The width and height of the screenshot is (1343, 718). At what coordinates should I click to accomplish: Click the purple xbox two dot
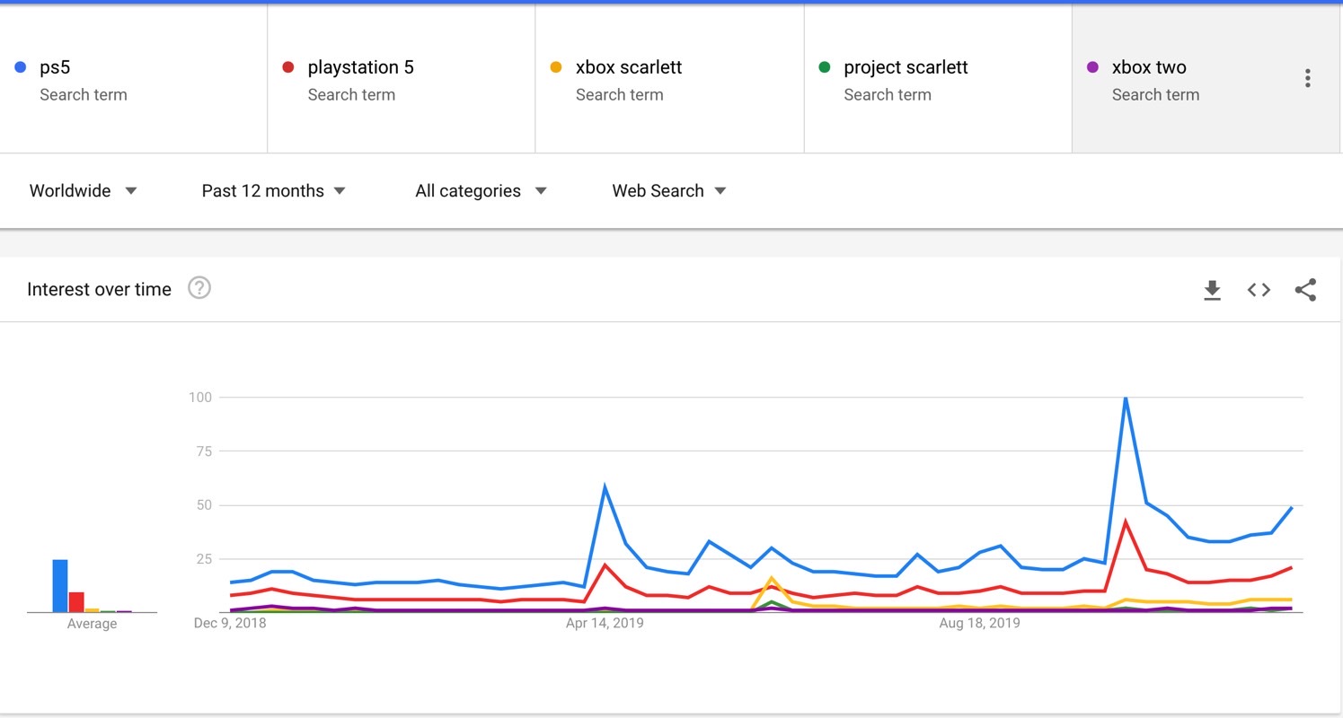1092,67
